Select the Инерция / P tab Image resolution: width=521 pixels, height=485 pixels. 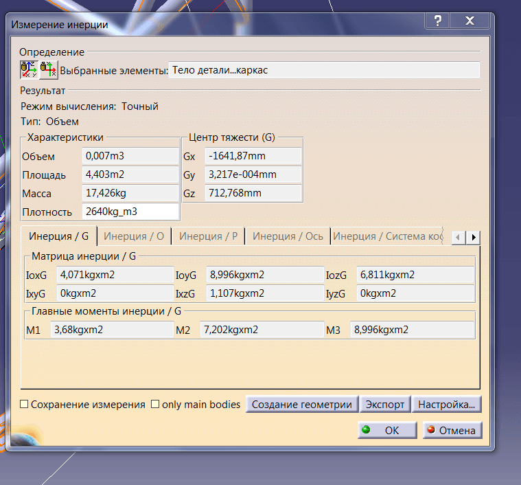[208, 236]
